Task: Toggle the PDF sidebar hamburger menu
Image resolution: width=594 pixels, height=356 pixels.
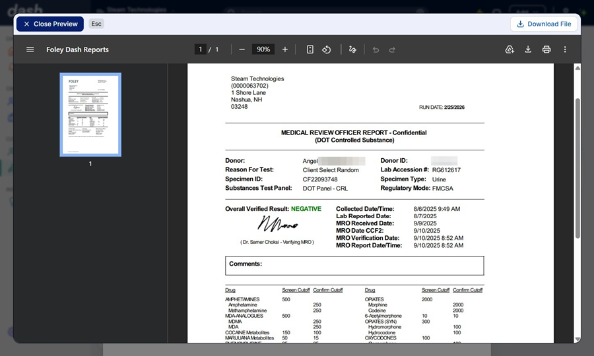Action: click(x=30, y=49)
